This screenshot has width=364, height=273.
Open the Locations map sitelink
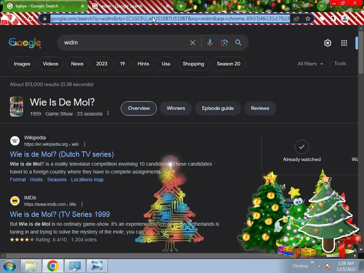[x=87, y=180]
